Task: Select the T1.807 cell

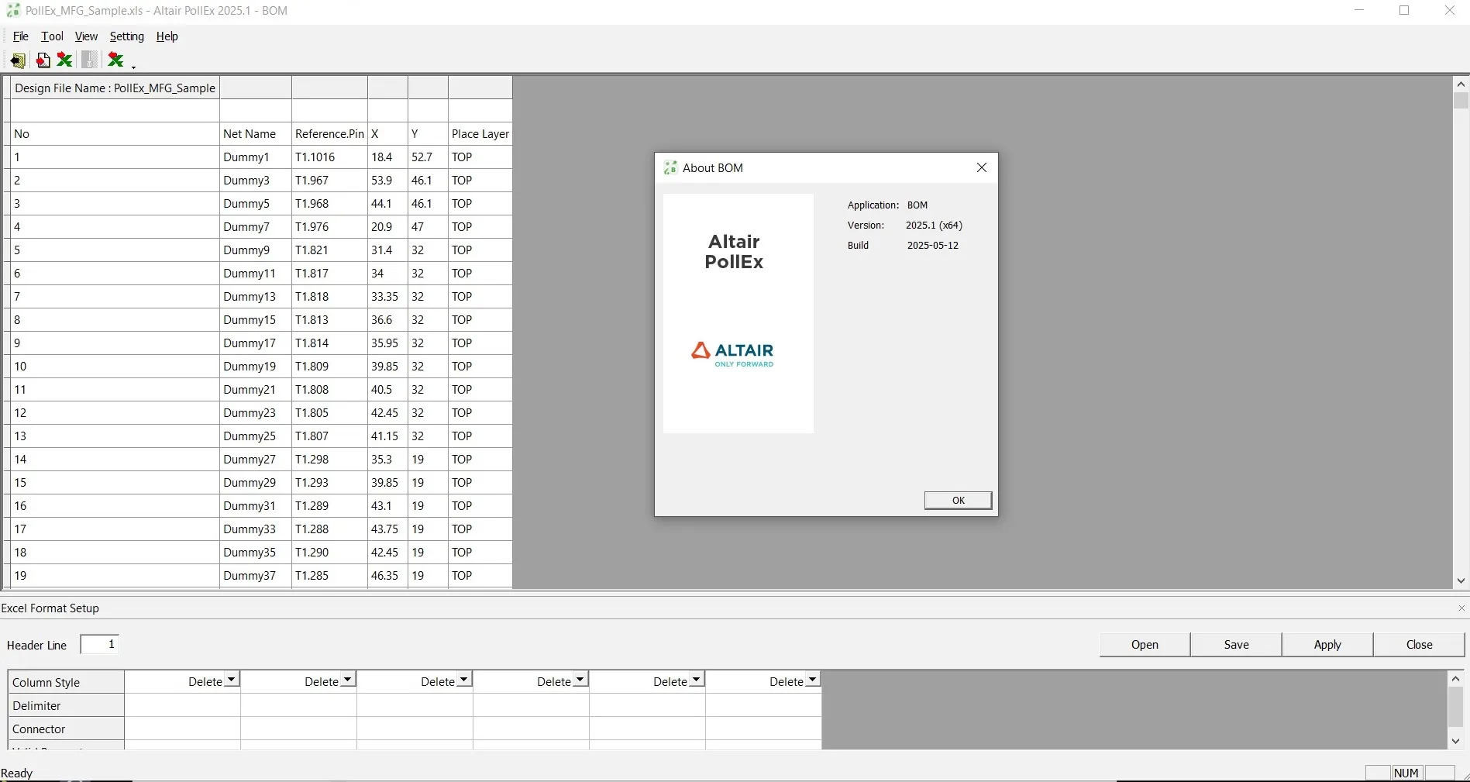Action: [329, 436]
